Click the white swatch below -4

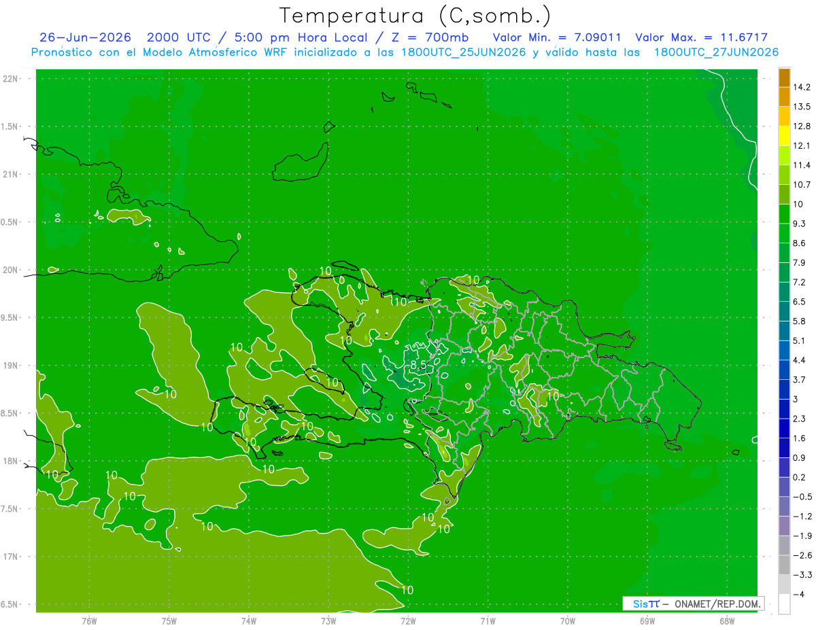[x=784, y=604]
